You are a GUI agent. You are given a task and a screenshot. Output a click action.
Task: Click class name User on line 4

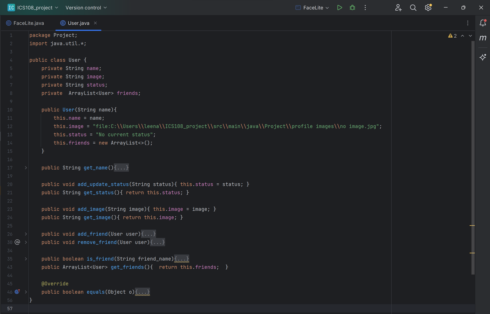(75, 60)
